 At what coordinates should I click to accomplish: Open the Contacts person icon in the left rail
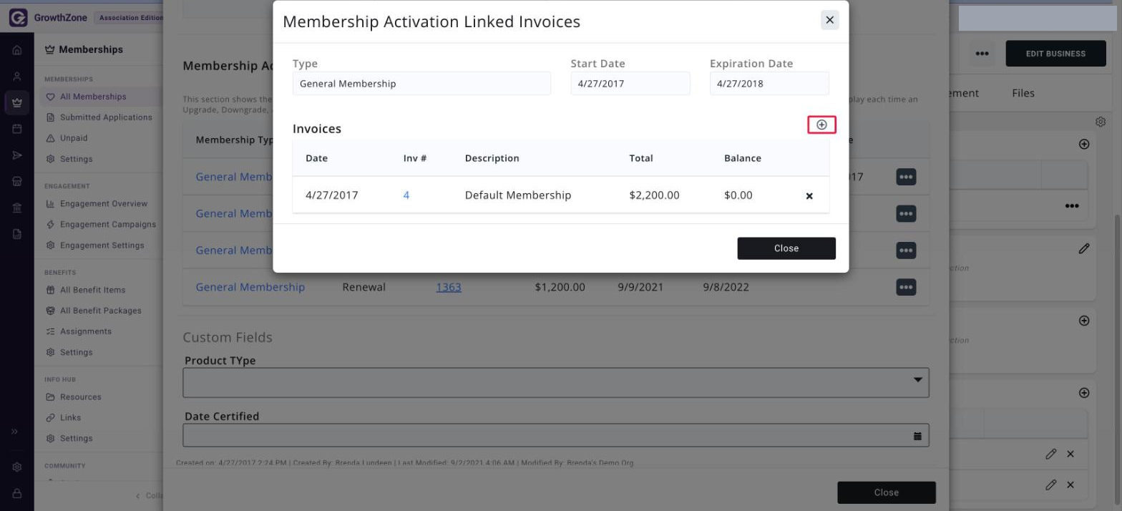[x=17, y=77]
